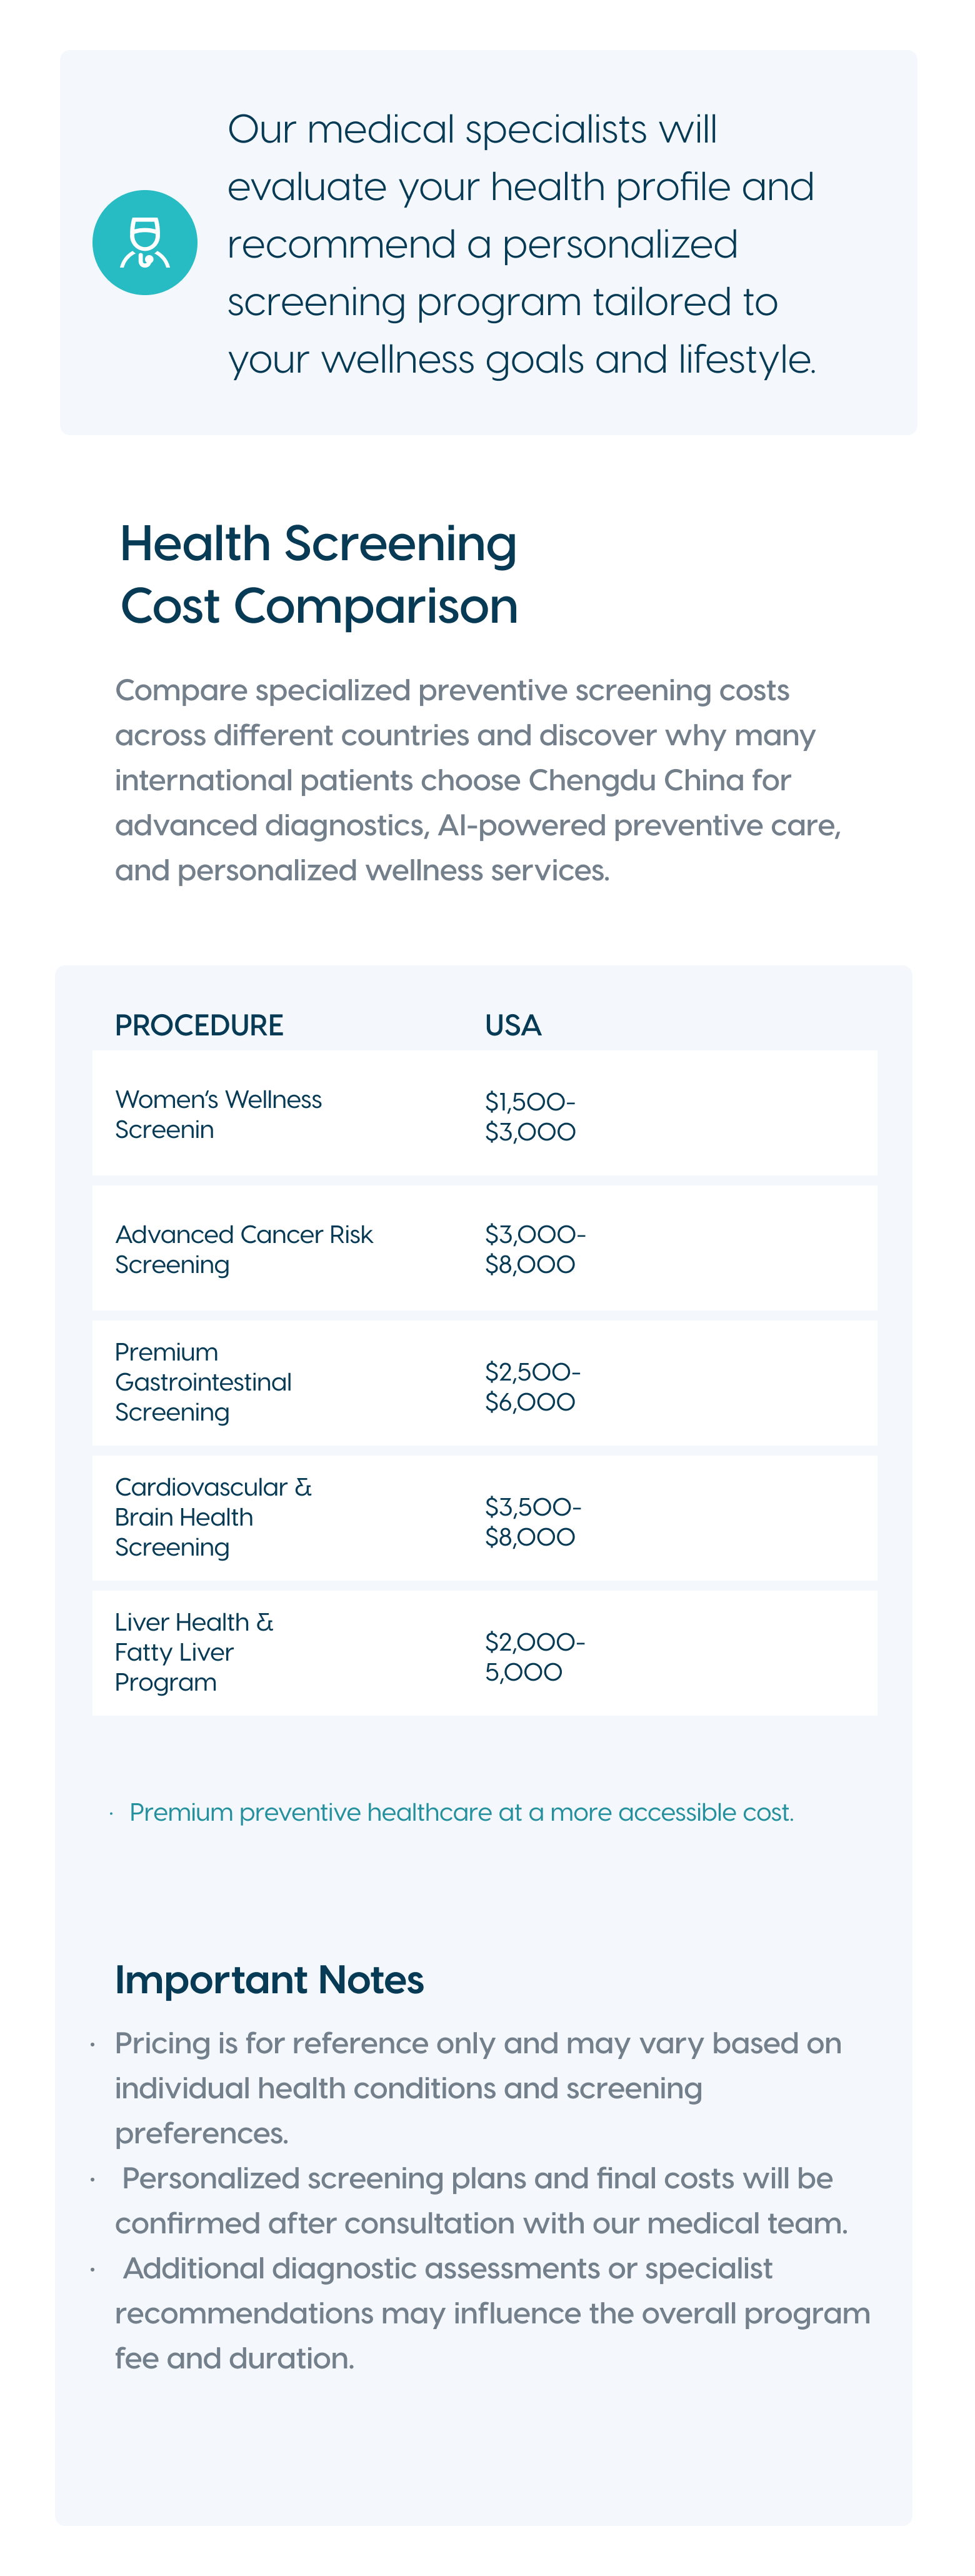Viewport: 975px width, 2576px height.
Task: Select the $2,500-$6,000 price value
Action: click(x=533, y=1386)
